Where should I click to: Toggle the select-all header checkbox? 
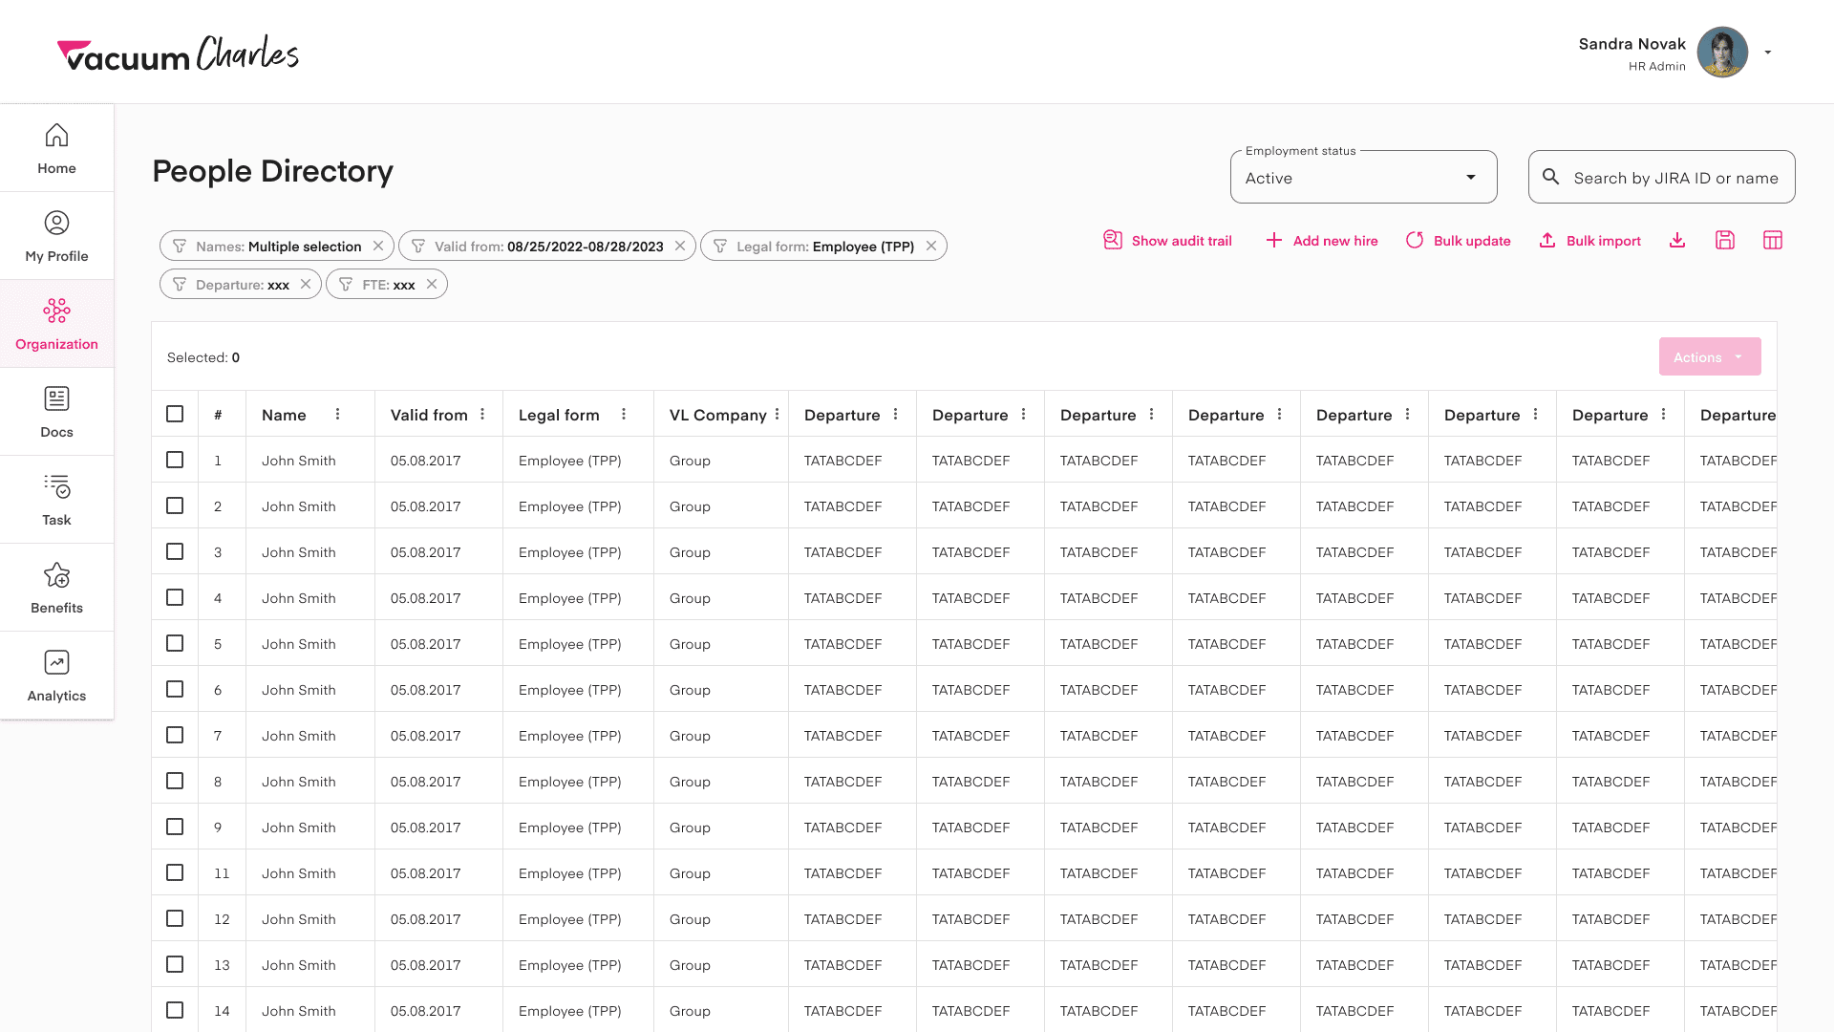[175, 414]
